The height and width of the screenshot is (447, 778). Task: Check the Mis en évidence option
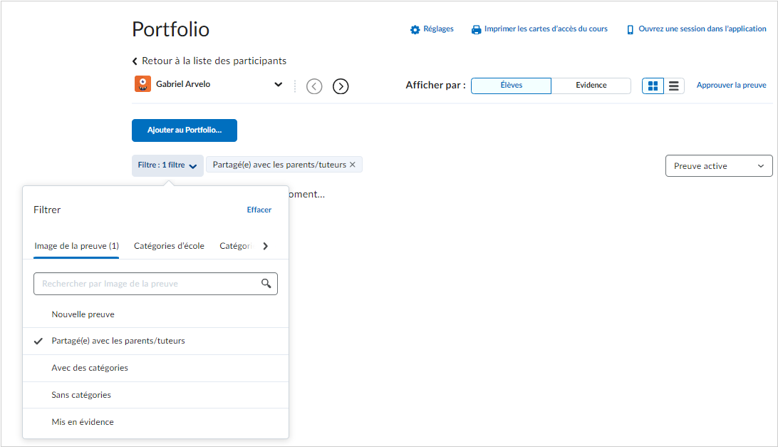click(155, 422)
